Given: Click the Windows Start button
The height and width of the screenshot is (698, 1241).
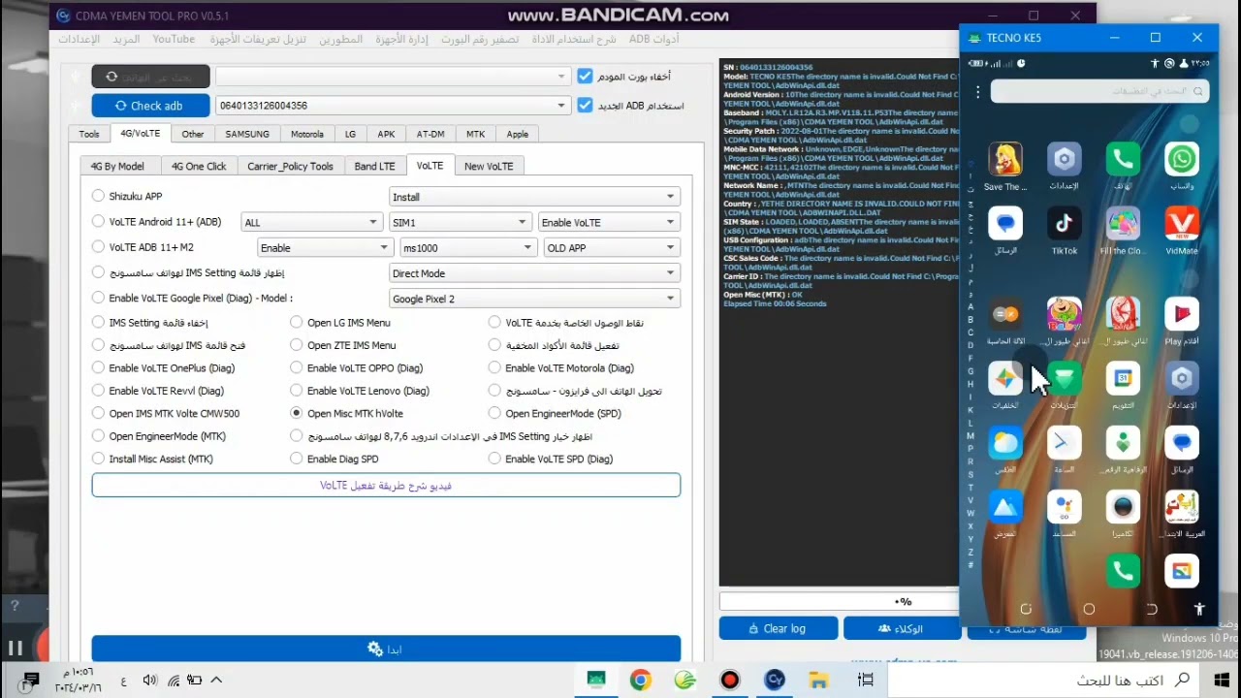Looking at the screenshot, I should tap(1220, 680).
